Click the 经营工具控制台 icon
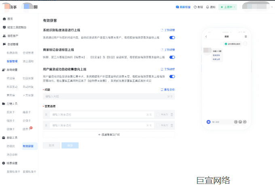This screenshot has width=275, height=190. 4,27
